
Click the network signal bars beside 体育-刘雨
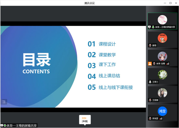click(x=168, y=64)
